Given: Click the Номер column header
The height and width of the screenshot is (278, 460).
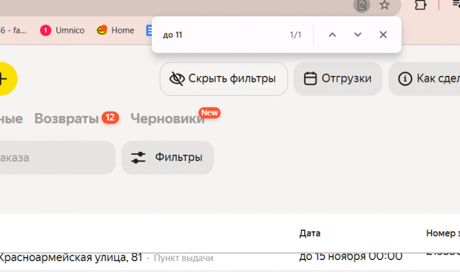Looking at the screenshot, I should coord(443,234).
